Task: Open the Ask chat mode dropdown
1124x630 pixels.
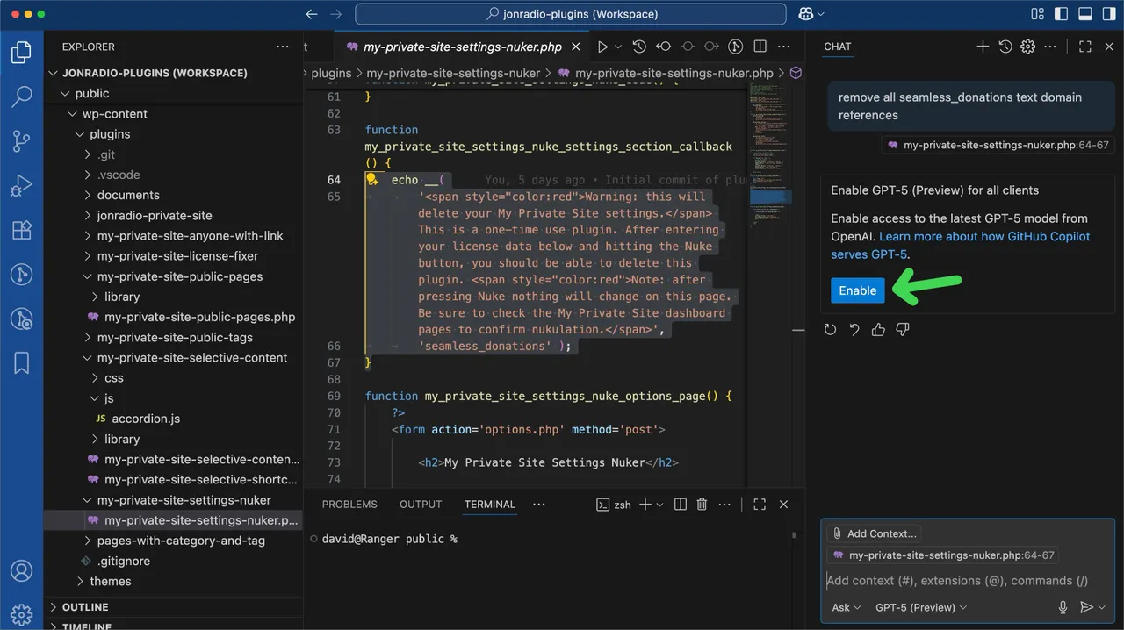Action: pyautogui.click(x=846, y=607)
